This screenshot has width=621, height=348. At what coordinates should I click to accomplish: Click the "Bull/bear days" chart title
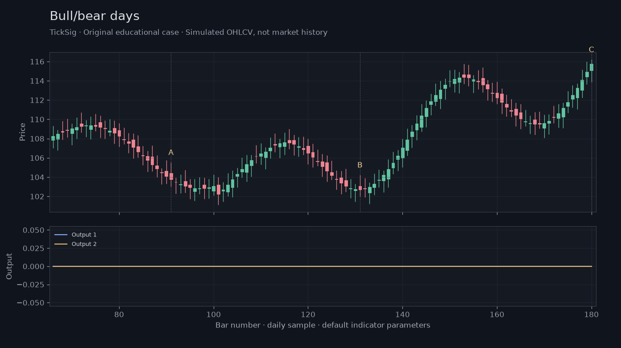tap(95, 16)
